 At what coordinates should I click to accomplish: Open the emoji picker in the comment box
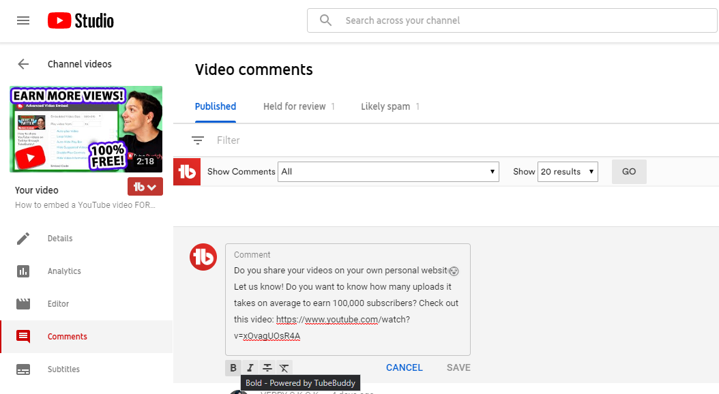pos(454,271)
